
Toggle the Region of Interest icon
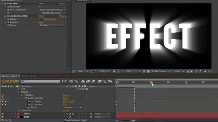coord(144,72)
